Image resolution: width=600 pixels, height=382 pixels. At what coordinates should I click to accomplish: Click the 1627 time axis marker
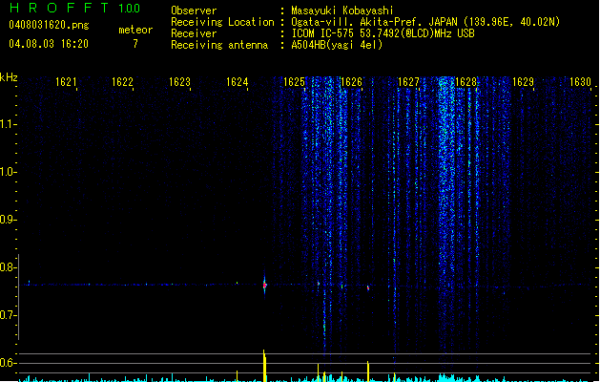408,82
